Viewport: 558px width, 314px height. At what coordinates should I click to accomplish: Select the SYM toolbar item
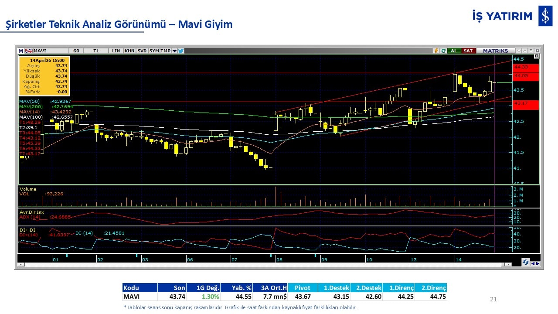click(x=154, y=51)
